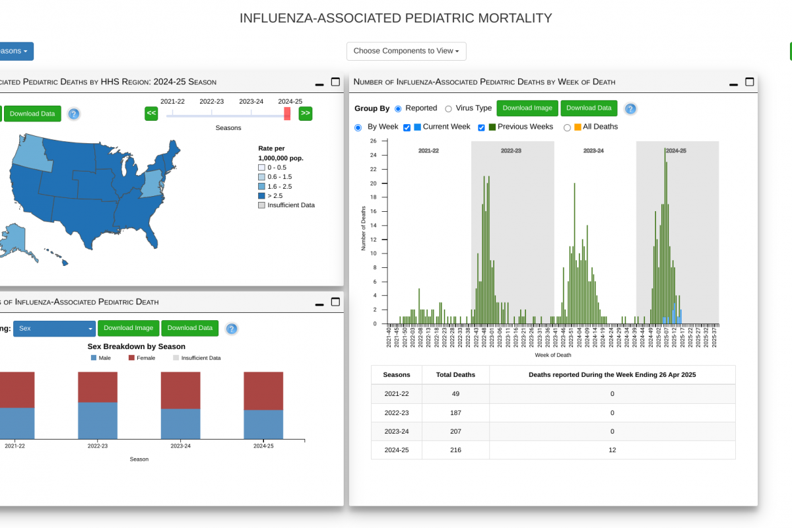
Task: Click help icon in HHS Region map panel
Action: pos(74,114)
